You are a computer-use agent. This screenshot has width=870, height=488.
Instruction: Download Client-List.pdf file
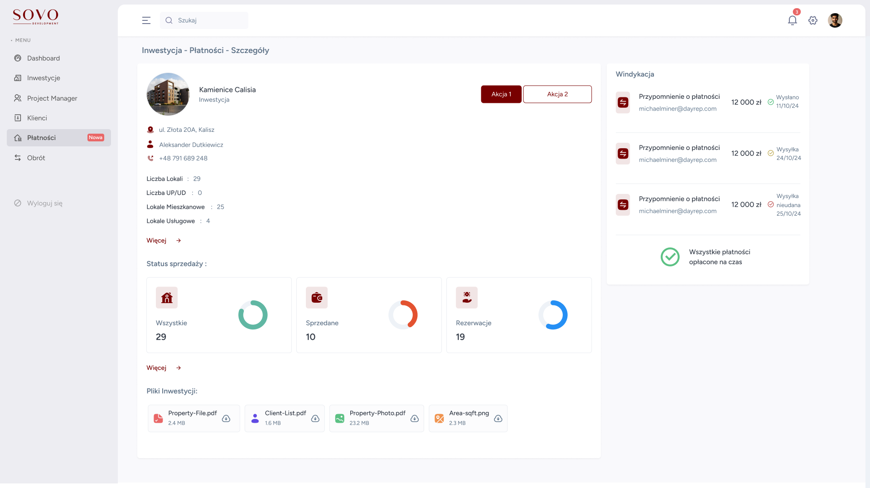coord(315,418)
